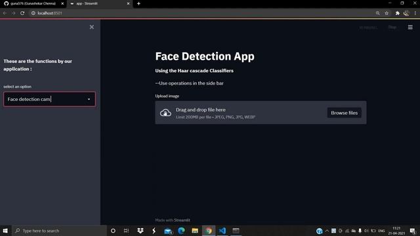Click the Browse files button
420x236 pixels.
point(344,113)
